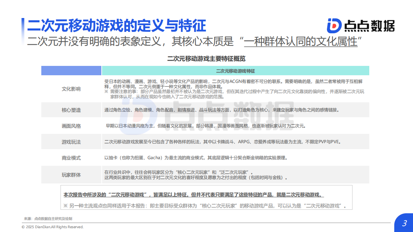Image resolution: width=413 pixels, height=232 pixels.
Task: Expand the ※ note inside the disclaimer box
Action: [x=206, y=204]
